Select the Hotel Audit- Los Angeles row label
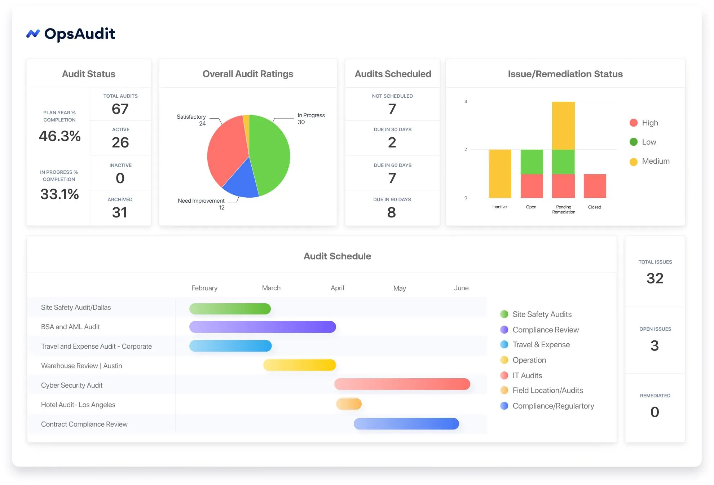The width and height of the screenshot is (714, 485). (x=78, y=405)
